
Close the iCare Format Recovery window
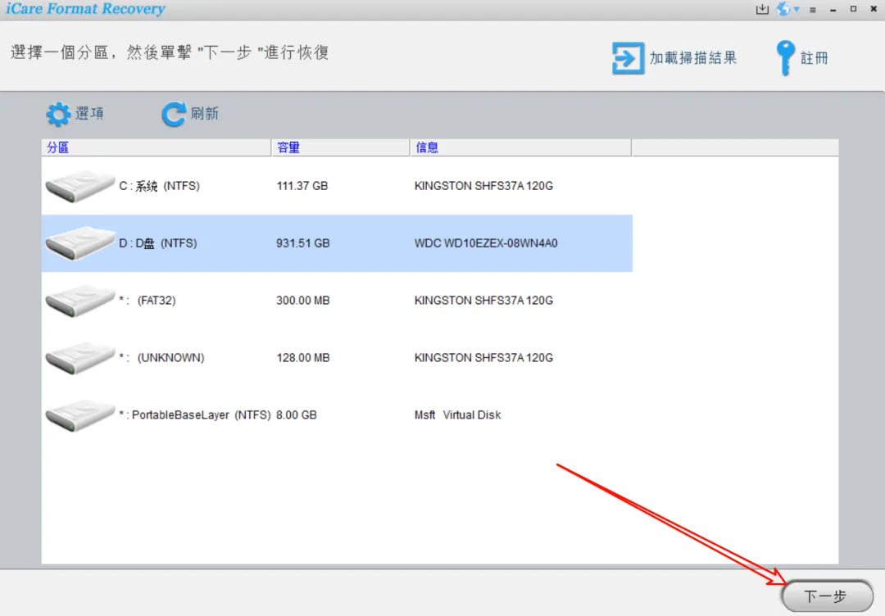[x=874, y=9]
